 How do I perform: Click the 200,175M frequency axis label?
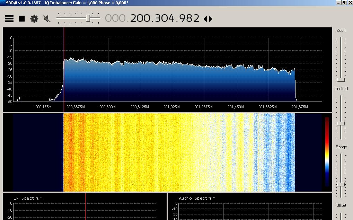point(43,107)
